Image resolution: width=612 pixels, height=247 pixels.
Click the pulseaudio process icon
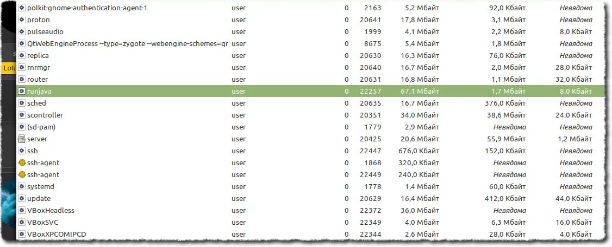tap(22, 32)
